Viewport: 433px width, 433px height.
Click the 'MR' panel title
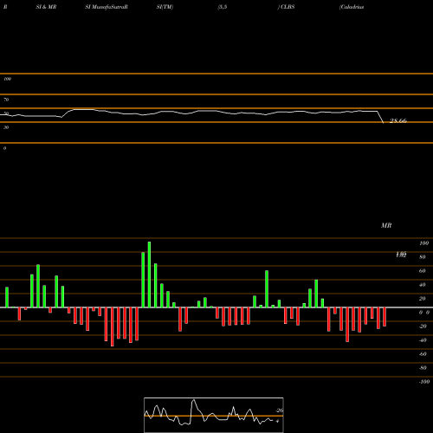click(x=386, y=225)
